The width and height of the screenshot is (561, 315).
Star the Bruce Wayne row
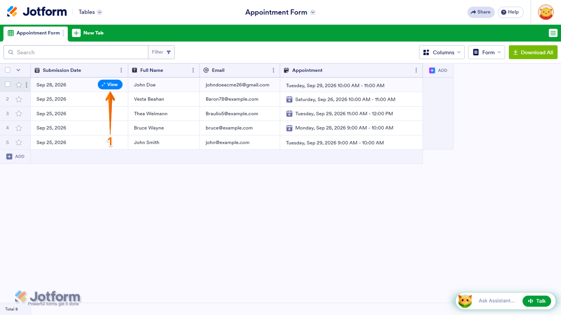(x=19, y=128)
